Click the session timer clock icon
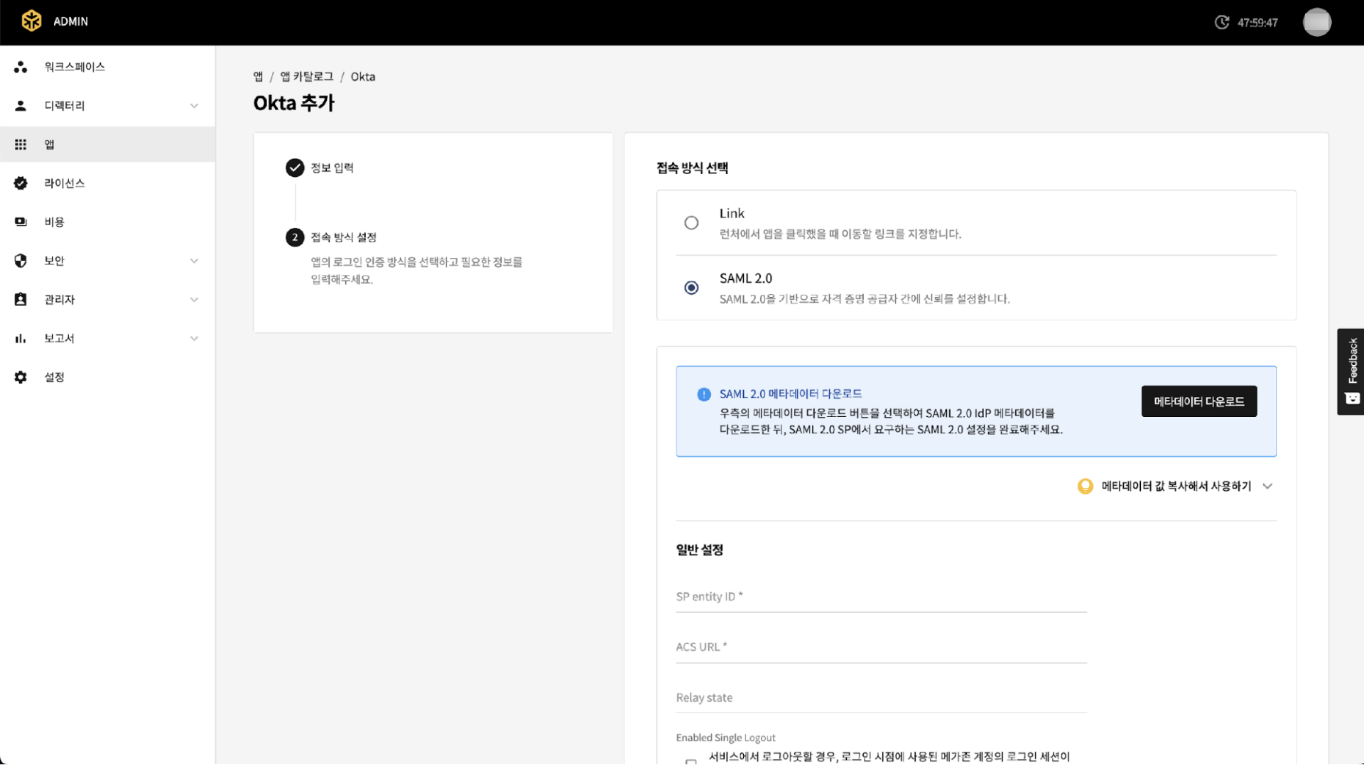This screenshot has width=1364, height=765. click(1221, 22)
